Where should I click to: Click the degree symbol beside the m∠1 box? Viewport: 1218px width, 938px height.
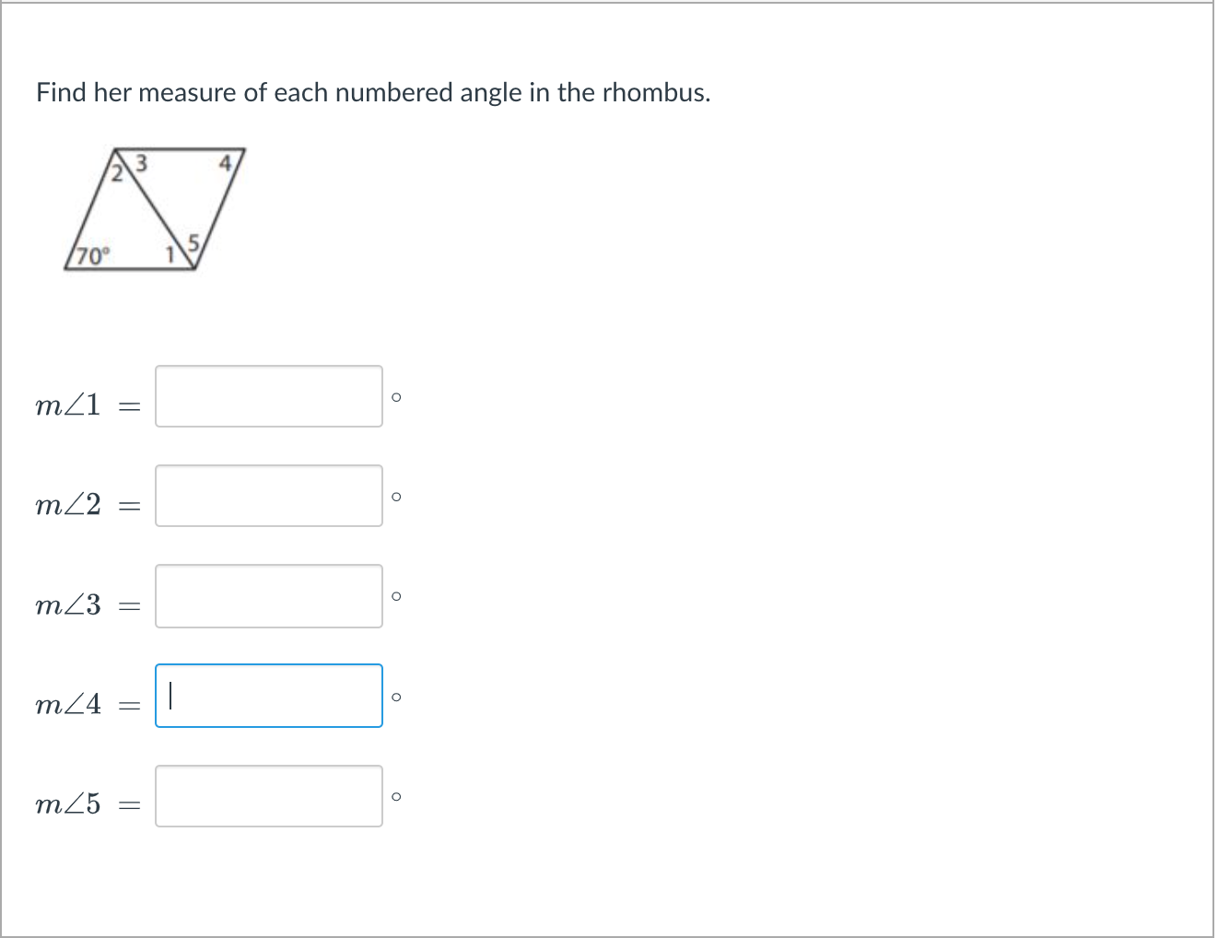click(397, 398)
